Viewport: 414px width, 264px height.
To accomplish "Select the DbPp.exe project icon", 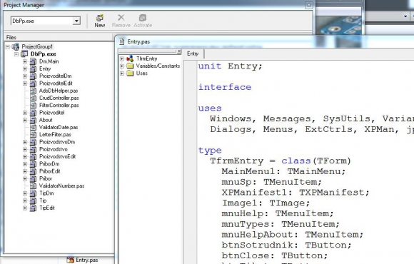I will point(24,54).
